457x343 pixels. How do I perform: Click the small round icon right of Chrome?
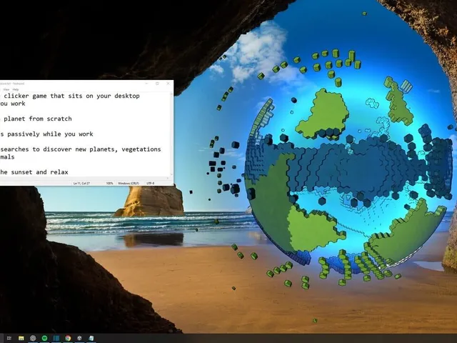point(79,338)
